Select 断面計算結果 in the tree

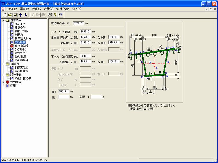pyautogui.click(x=23, y=78)
